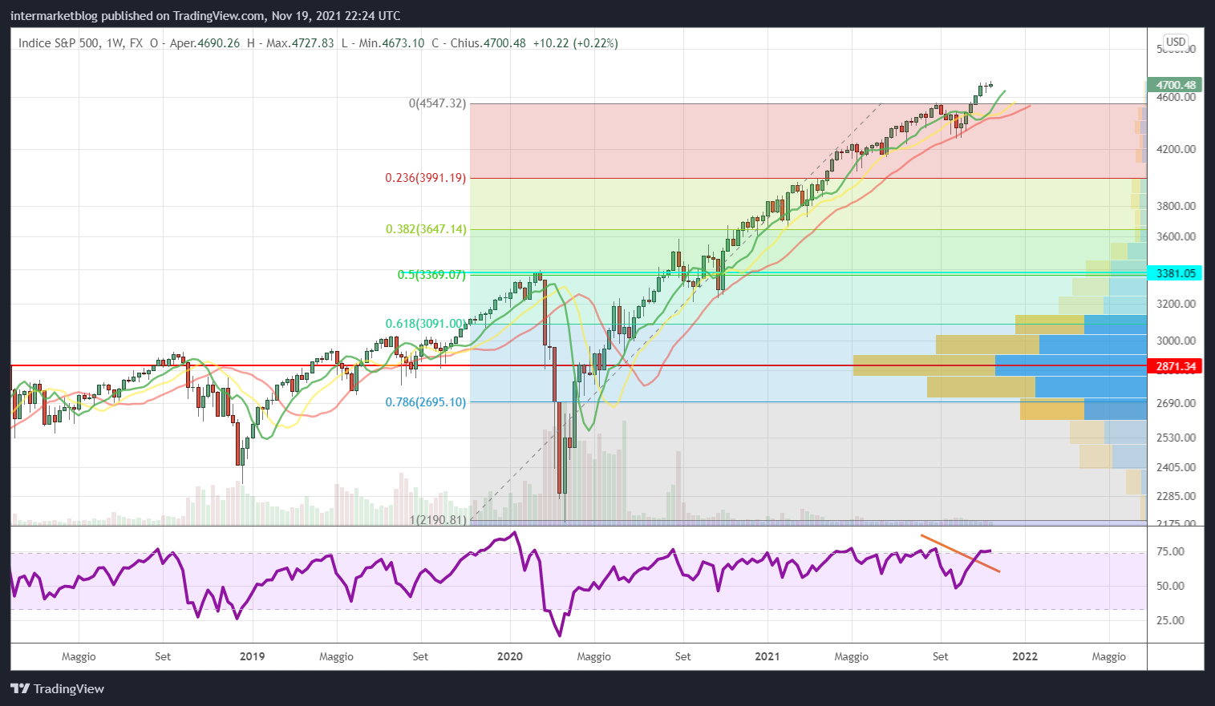The width and height of the screenshot is (1215, 706).
Task: Select the 0.236(3991.19) Fibonacci label
Action: 425,178
